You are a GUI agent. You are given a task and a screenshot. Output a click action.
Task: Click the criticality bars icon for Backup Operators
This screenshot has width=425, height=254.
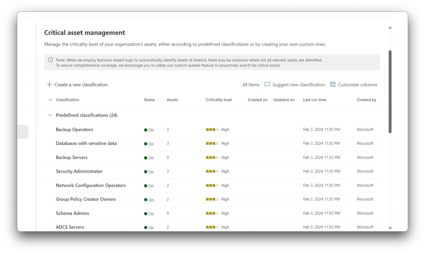click(212, 130)
